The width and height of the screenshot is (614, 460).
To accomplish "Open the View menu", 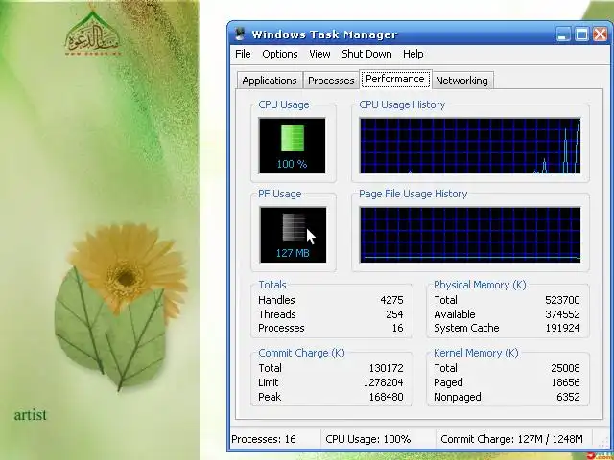I will [319, 54].
